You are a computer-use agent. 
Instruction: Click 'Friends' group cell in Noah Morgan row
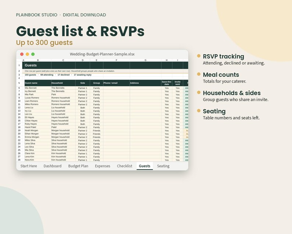point(96,130)
